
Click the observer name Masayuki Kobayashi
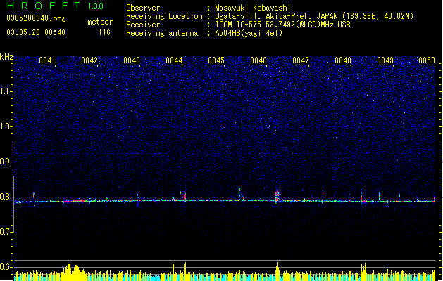click(253, 8)
